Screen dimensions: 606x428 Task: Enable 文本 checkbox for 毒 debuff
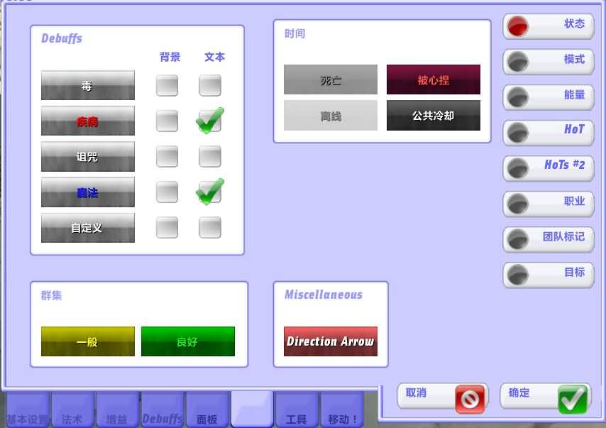tap(210, 85)
